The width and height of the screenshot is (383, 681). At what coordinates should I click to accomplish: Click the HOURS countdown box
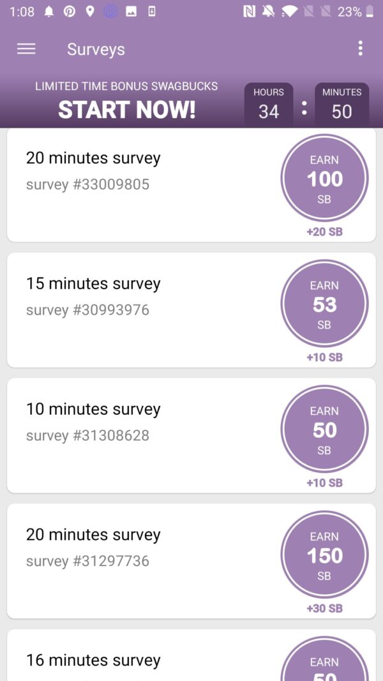coord(269,105)
